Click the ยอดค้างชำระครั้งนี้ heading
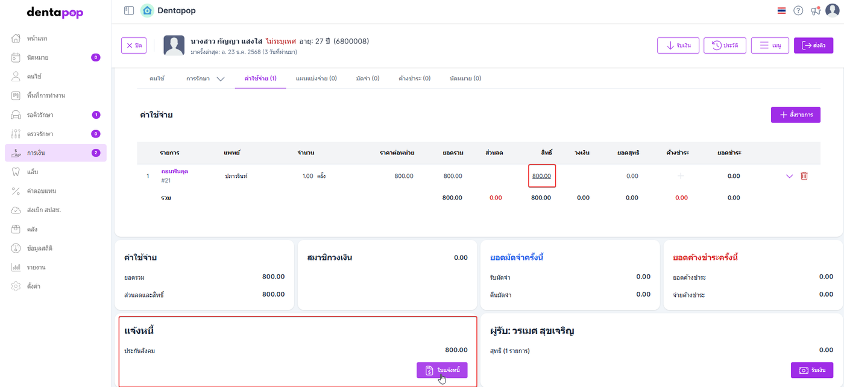Image resolution: width=844 pixels, height=387 pixels. click(x=705, y=257)
